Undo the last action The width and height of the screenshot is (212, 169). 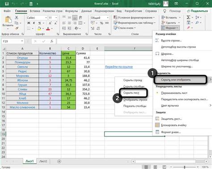(x=14, y=4)
